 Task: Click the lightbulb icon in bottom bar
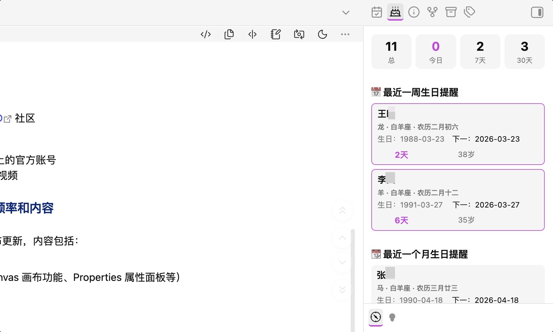point(392,317)
